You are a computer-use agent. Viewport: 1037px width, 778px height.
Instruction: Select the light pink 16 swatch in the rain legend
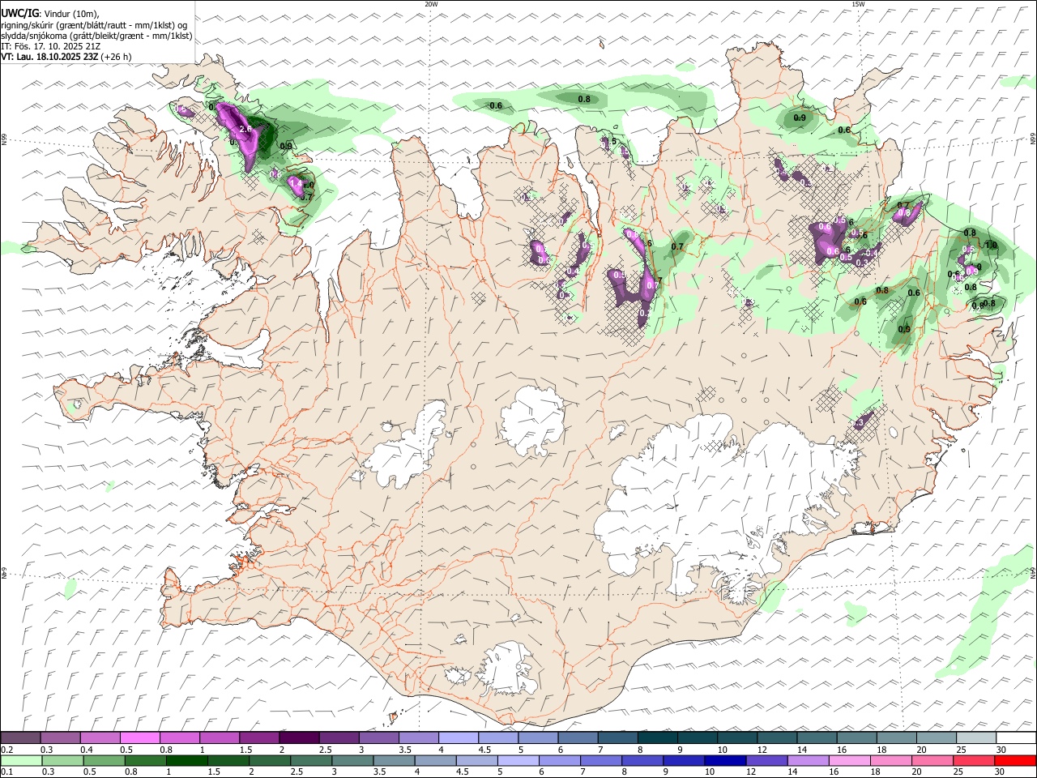pyautogui.click(x=850, y=760)
